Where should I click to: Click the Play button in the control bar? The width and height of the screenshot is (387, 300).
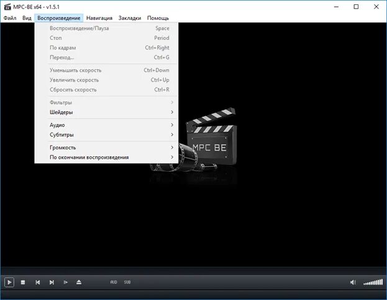coord(9,282)
